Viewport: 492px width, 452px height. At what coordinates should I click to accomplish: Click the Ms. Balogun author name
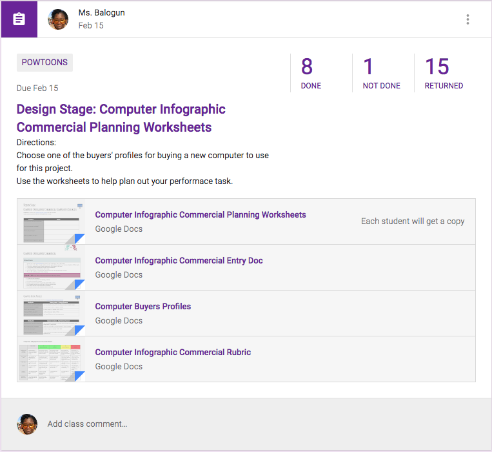[x=101, y=13]
